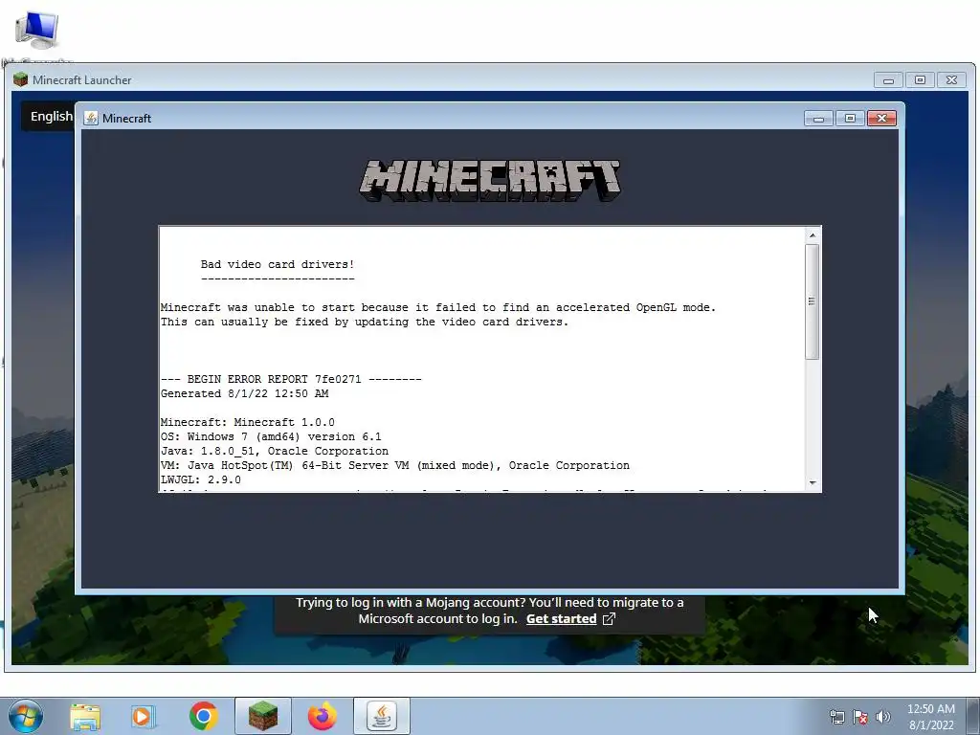This screenshot has width=980, height=735.
Task: Click the Show desktop button on taskbar
Action: tap(973, 716)
